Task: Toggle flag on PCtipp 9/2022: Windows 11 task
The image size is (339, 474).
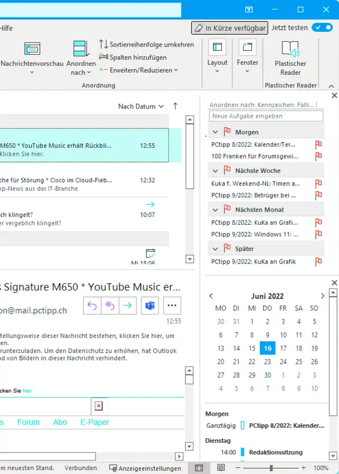Action: coord(318,234)
